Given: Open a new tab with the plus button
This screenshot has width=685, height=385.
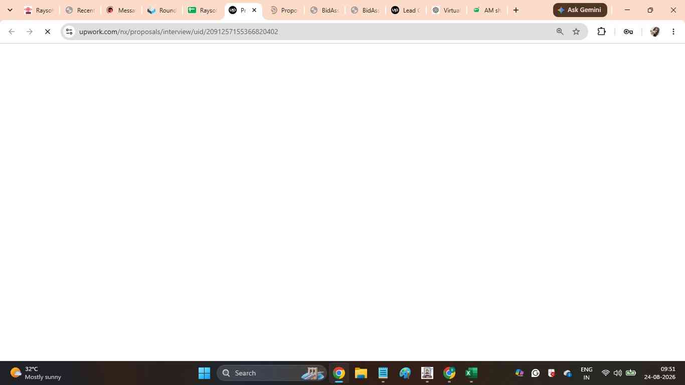Looking at the screenshot, I should 516,10.
